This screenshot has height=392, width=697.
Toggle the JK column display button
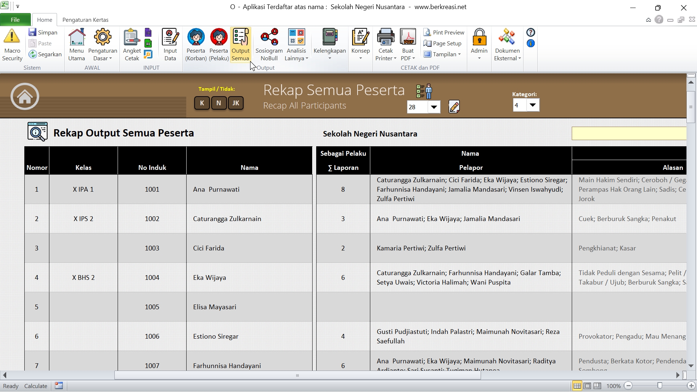pos(236,103)
